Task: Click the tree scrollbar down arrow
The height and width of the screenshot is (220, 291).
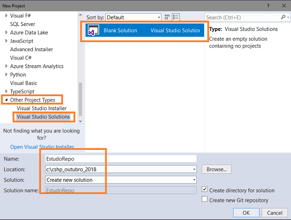Action: coord(80,121)
